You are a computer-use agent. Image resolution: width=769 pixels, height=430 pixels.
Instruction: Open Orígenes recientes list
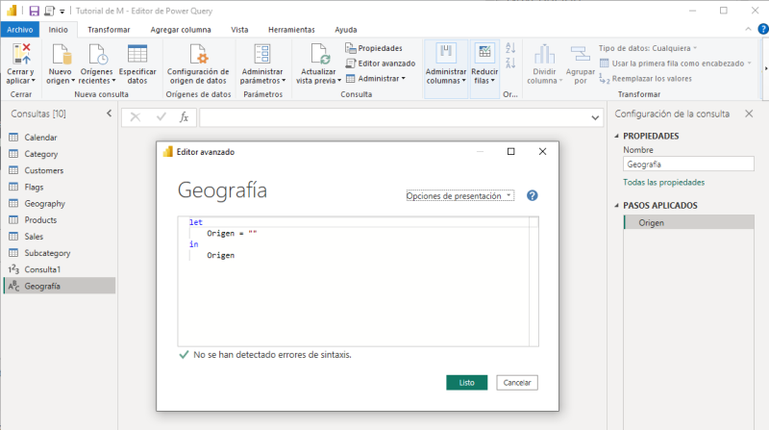coord(97,63)
